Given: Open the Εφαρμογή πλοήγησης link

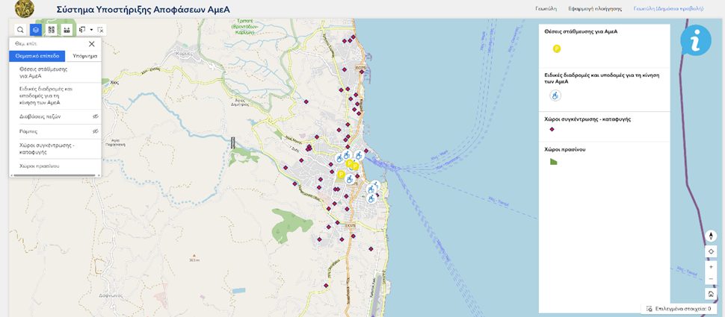Looking at the screenshot, I should pyautogui.click(x=595, y=8).
